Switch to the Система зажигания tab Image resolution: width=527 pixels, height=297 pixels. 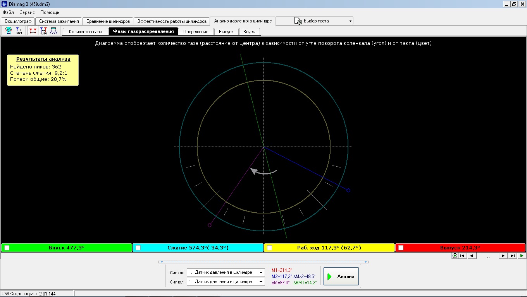[59, 21]
